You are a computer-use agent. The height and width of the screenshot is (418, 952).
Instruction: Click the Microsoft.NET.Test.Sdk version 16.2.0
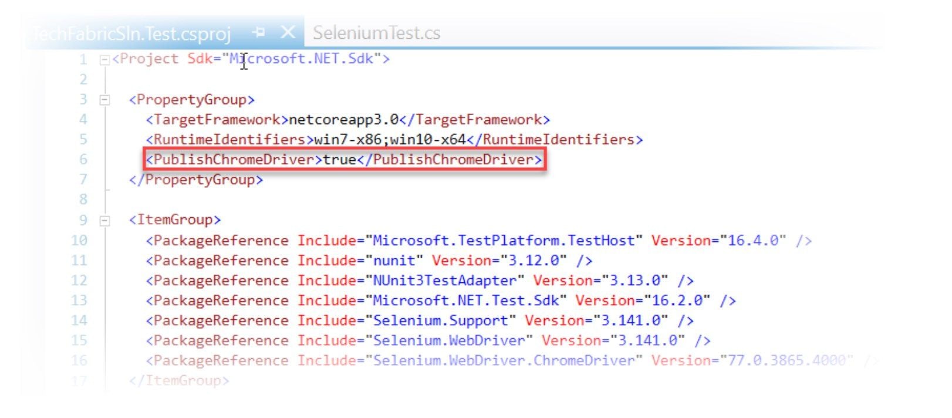click(x=676, y=301)
